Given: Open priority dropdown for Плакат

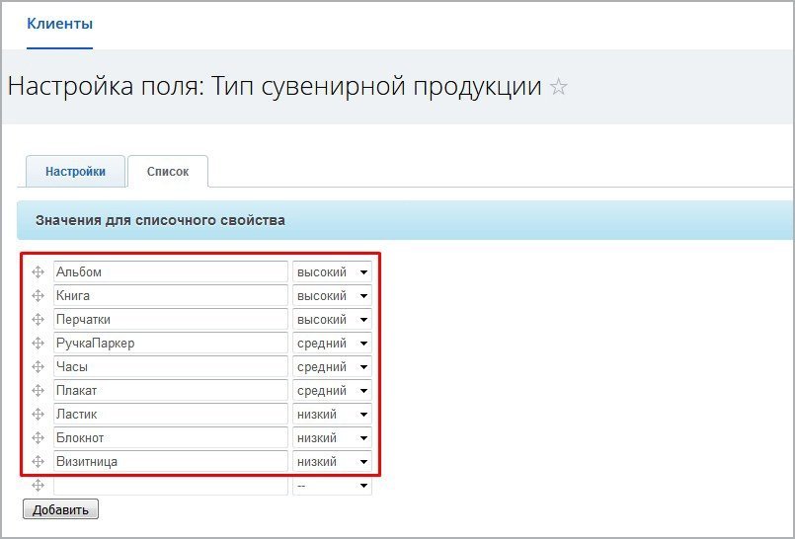Looking at the screenshot, I should [x=332, y=390].
